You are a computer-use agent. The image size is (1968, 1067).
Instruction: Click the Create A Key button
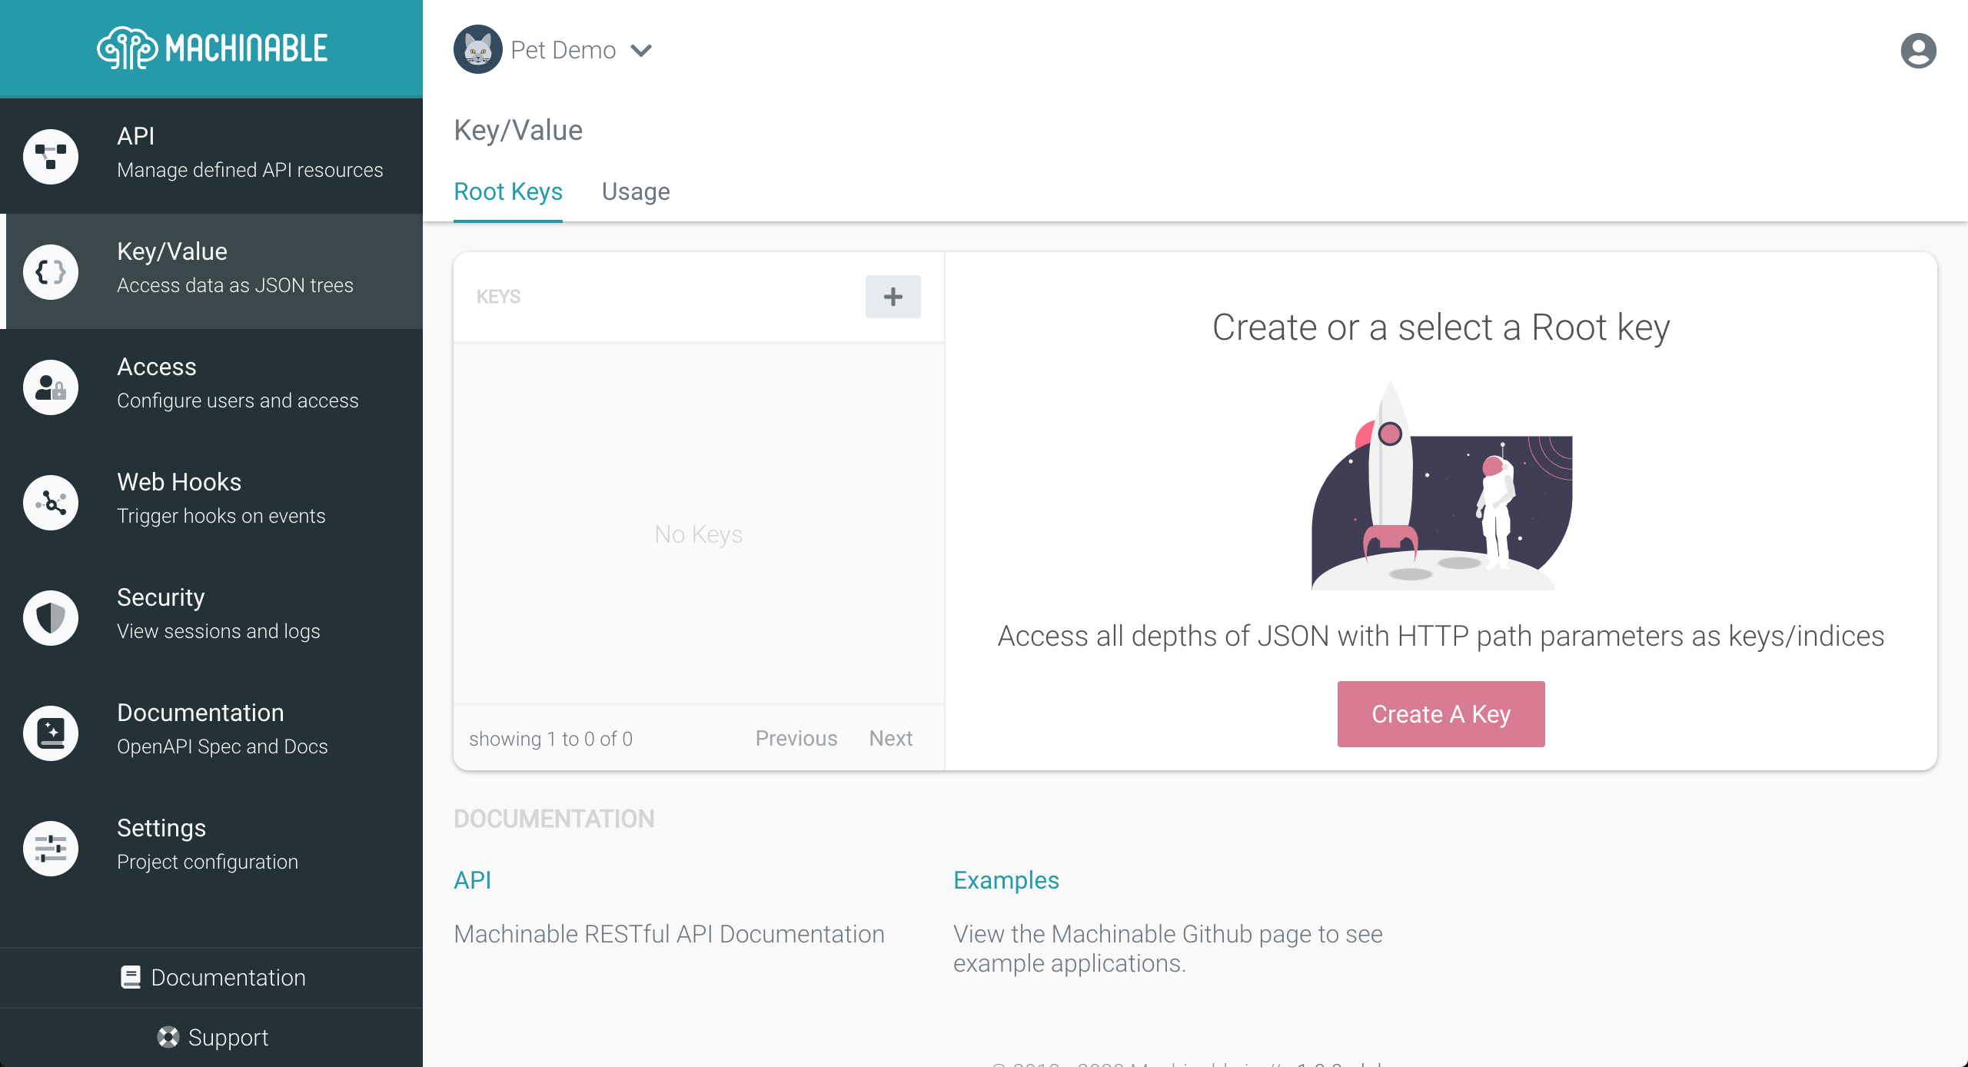1441,714
